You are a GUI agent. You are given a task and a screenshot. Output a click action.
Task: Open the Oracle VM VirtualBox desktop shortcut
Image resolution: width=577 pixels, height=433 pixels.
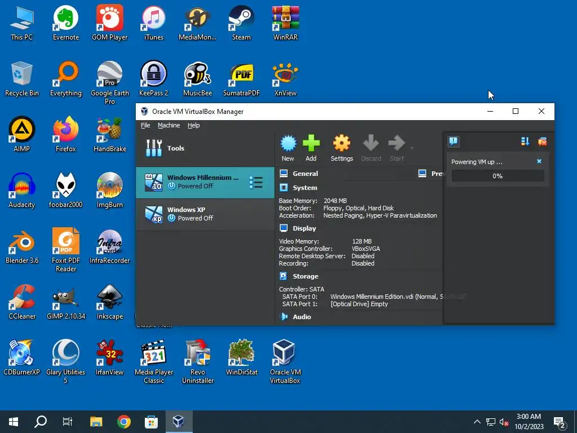[285, 361]
